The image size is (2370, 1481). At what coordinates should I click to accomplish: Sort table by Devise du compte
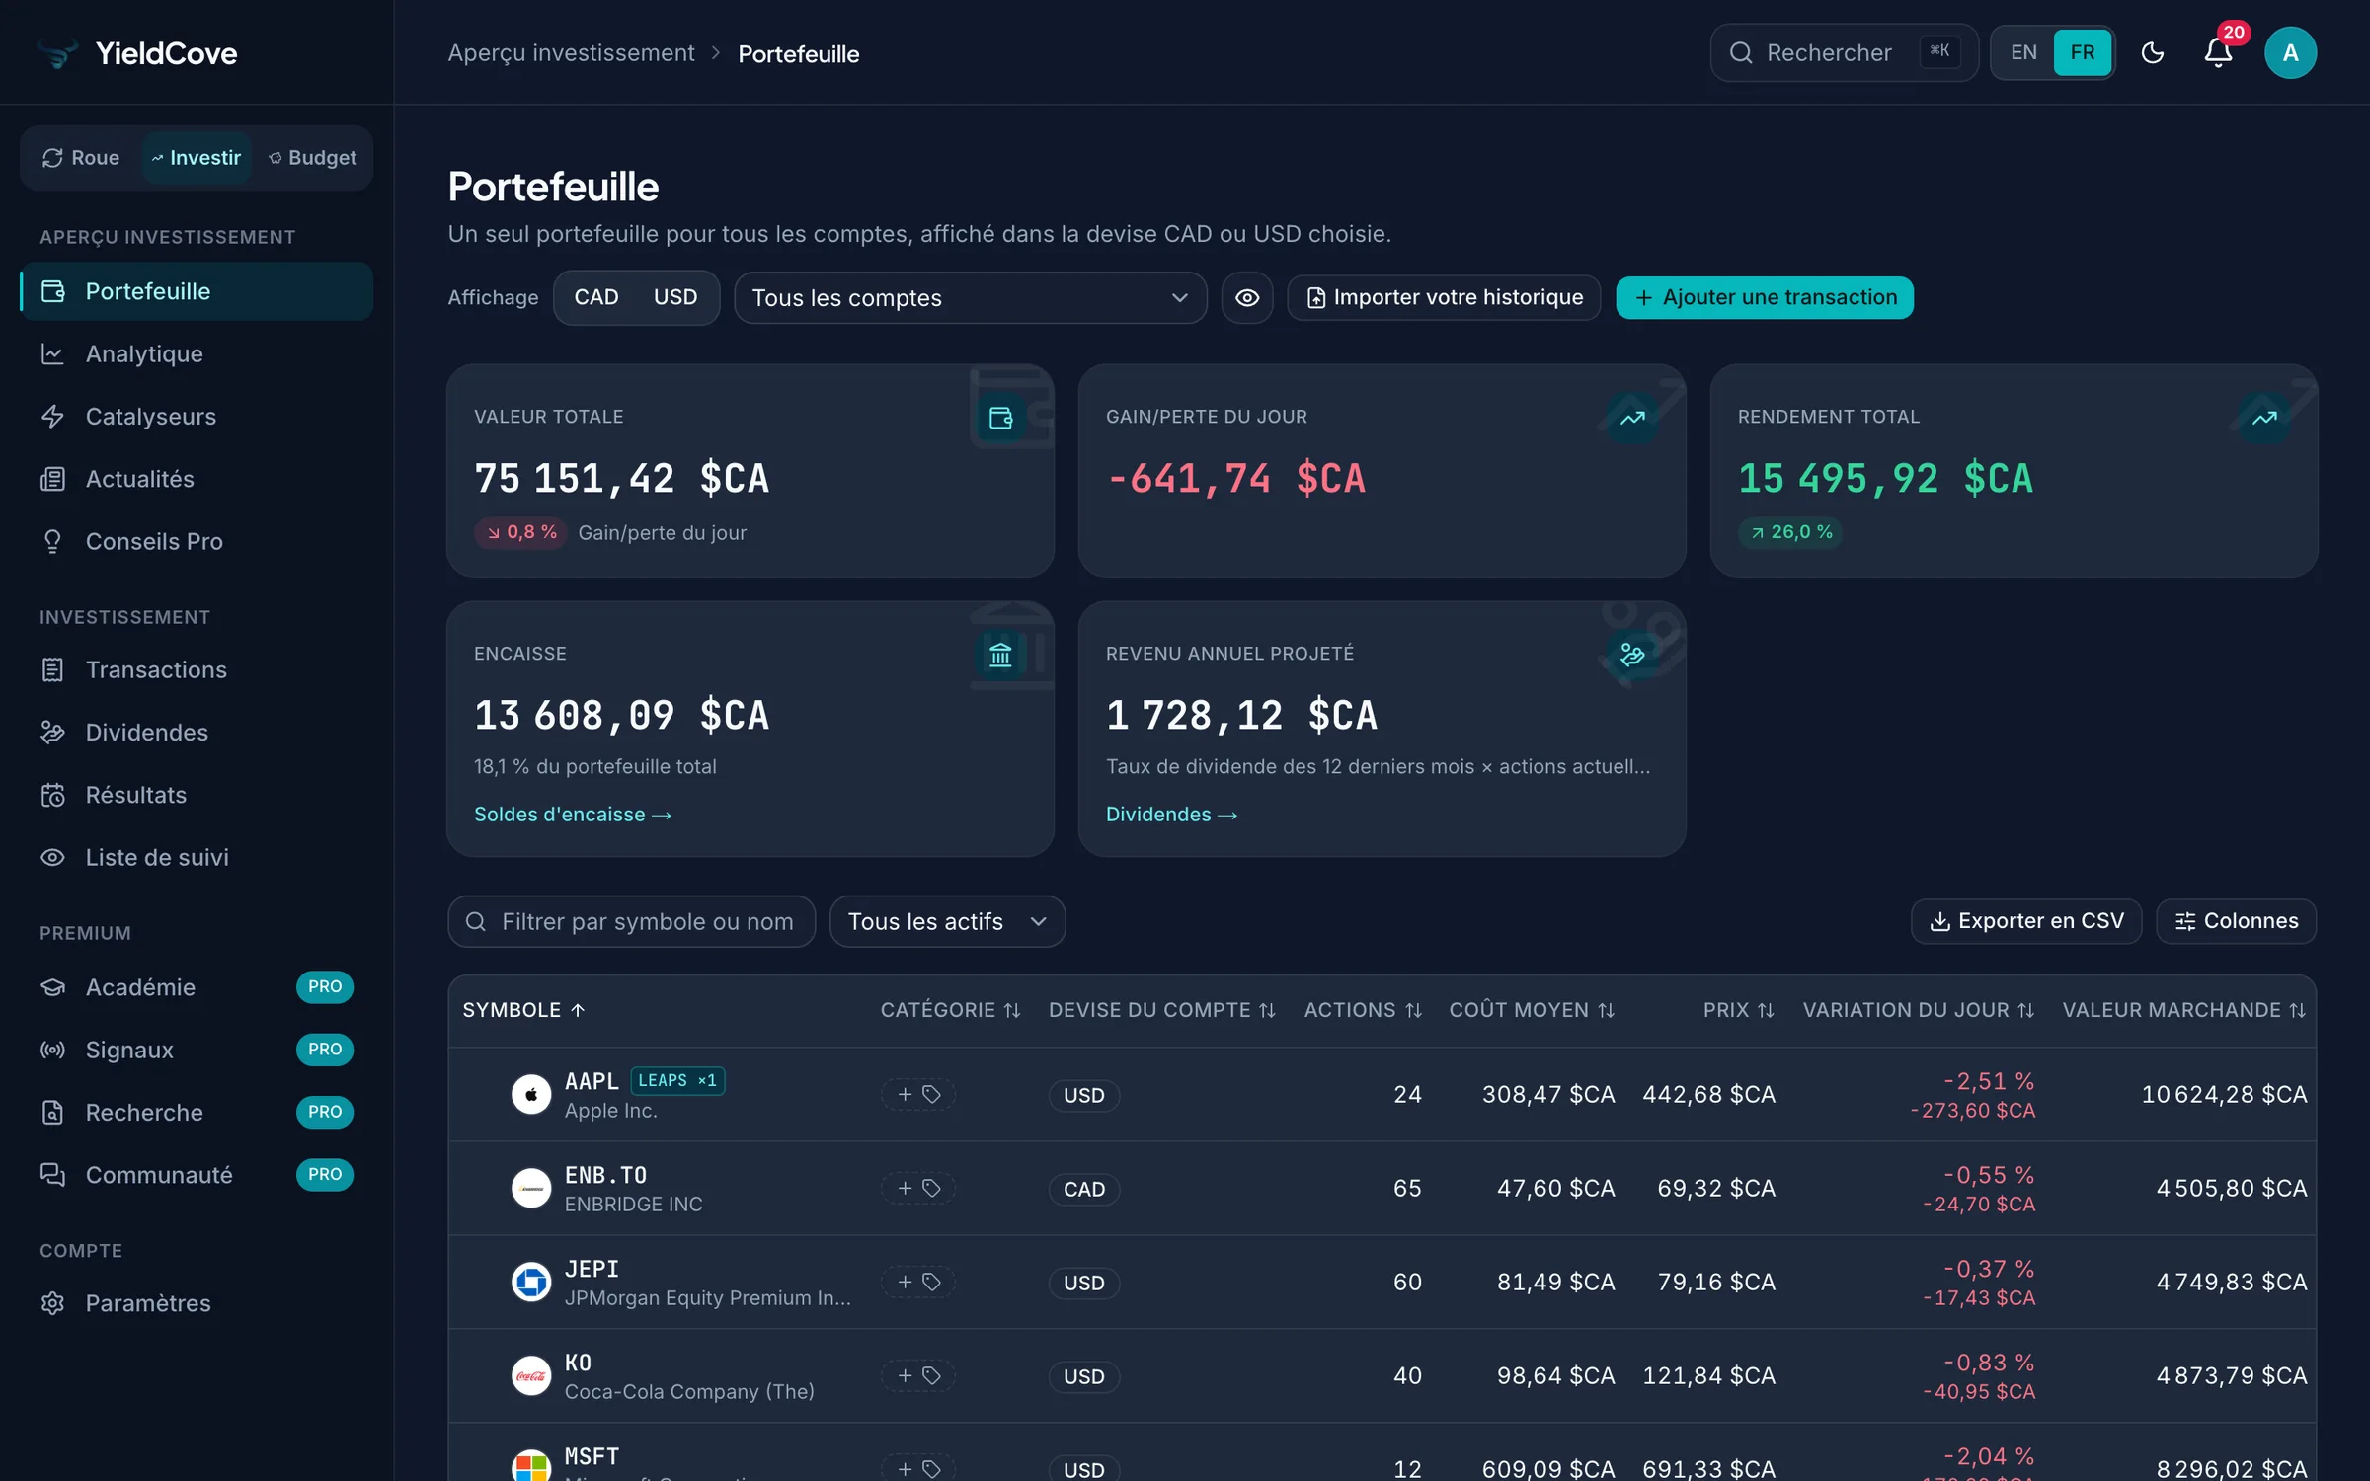pyautogui.click(x=1162, y=1010)
